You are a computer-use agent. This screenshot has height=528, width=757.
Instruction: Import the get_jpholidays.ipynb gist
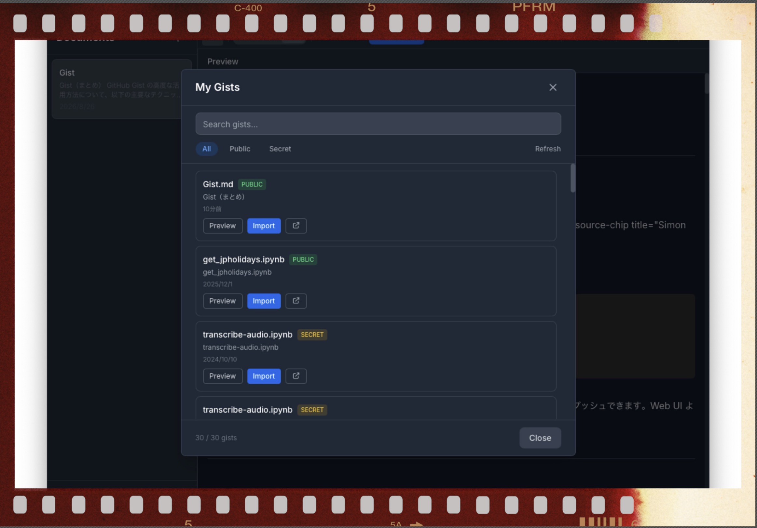[x=264, y=301]
